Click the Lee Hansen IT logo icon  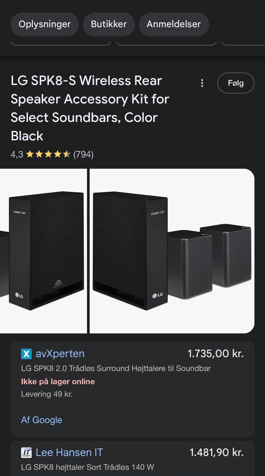pyautogui.click(x=26, y=453)
